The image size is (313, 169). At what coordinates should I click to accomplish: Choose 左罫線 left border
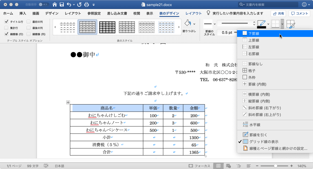point(275,47)
